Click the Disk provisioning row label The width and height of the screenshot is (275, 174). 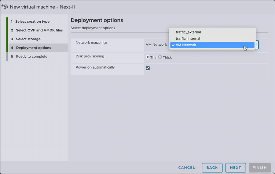coord(90,56)
